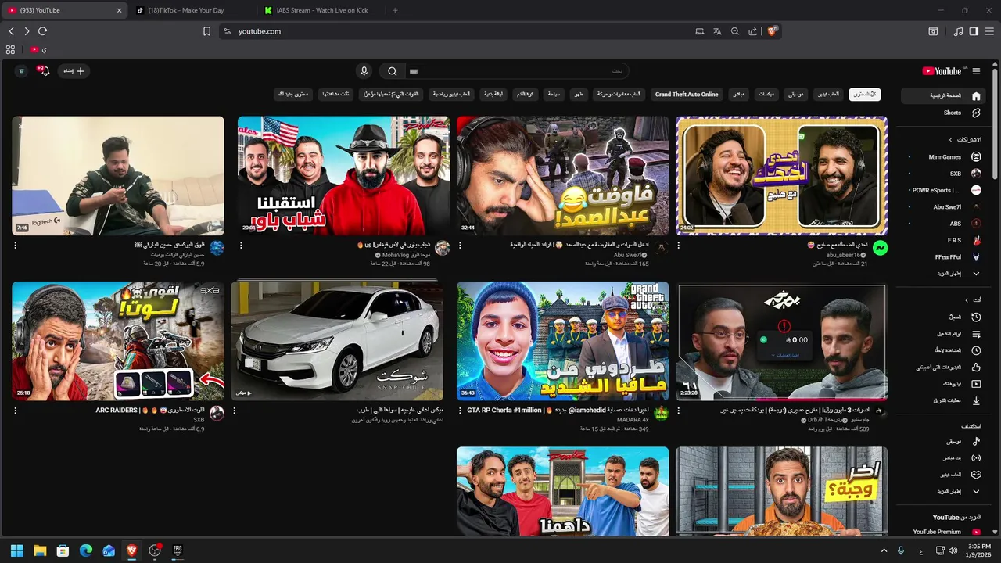1001x563 pixels.
Task: Play the 2:23:20 podcast video thumbnail
Action: (782, 341)
